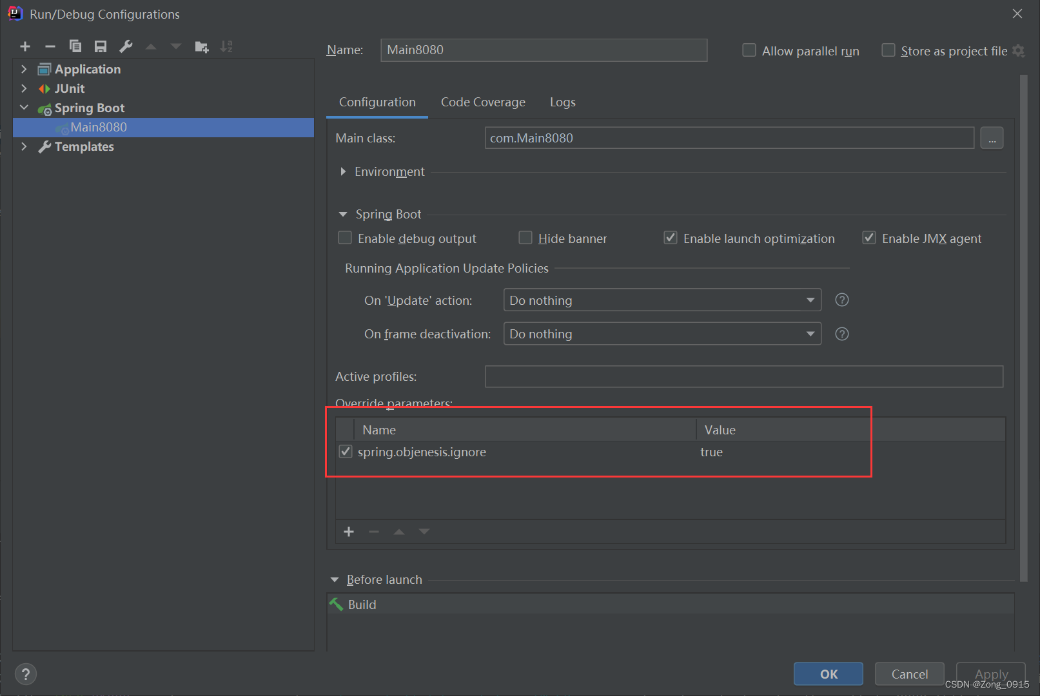
Task: Uncheck spring.objenesis.ignore parameter checkbox
Action: 346,451
